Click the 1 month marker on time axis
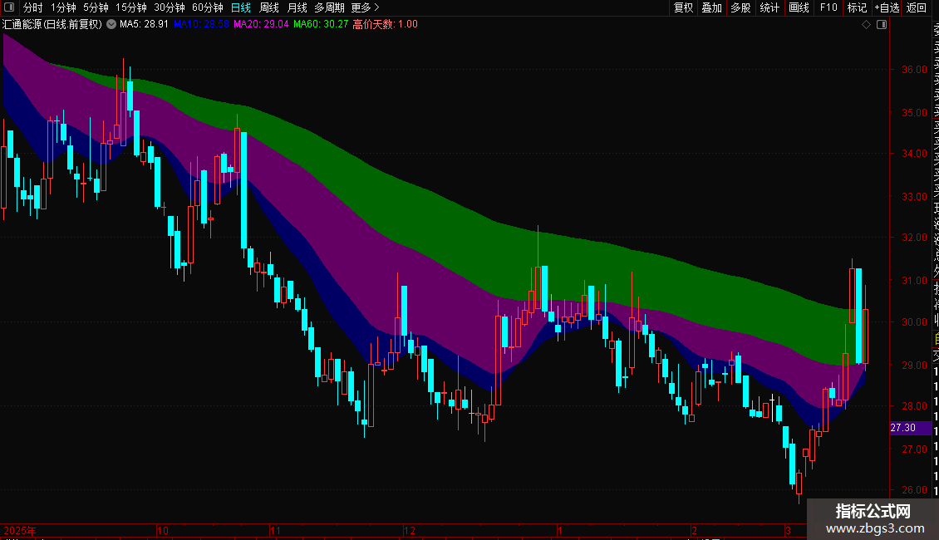The height and width of the screenshot is (540, 939). (559, 530)
